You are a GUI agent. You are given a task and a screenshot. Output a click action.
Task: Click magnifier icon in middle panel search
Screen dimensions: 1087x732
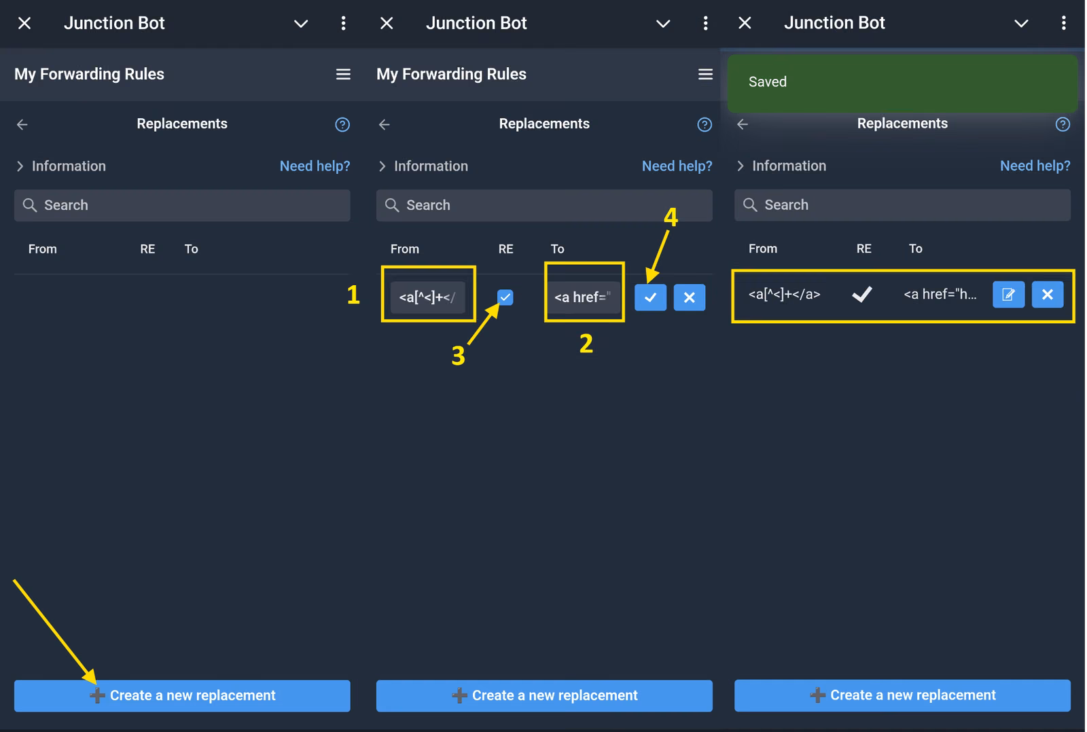(391, 205)
